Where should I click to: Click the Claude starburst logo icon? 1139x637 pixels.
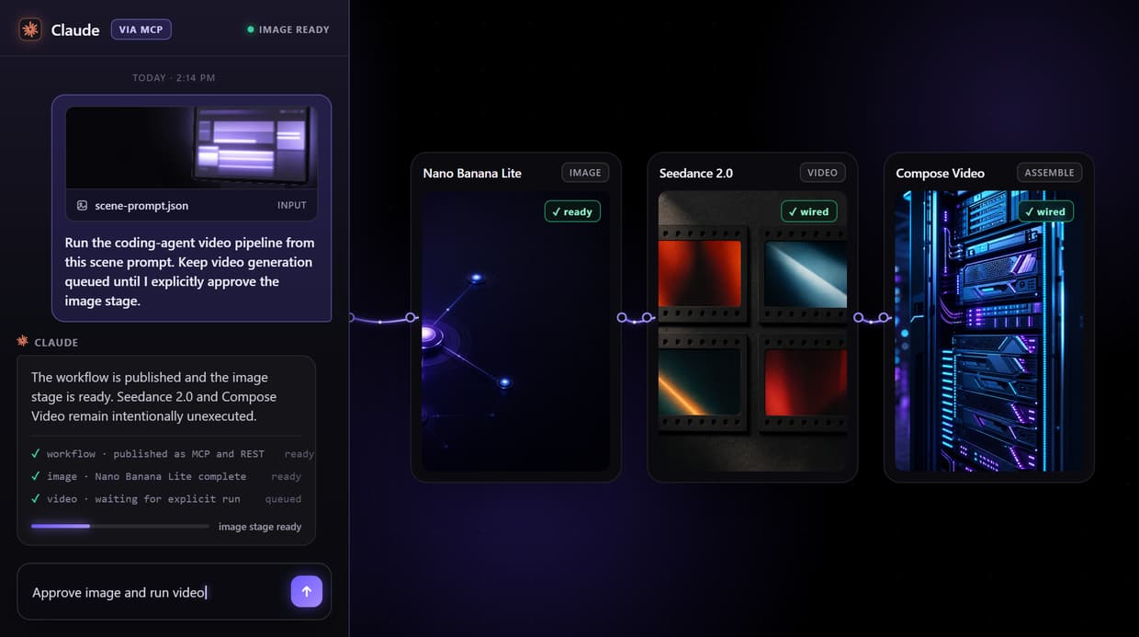(30, 29)
